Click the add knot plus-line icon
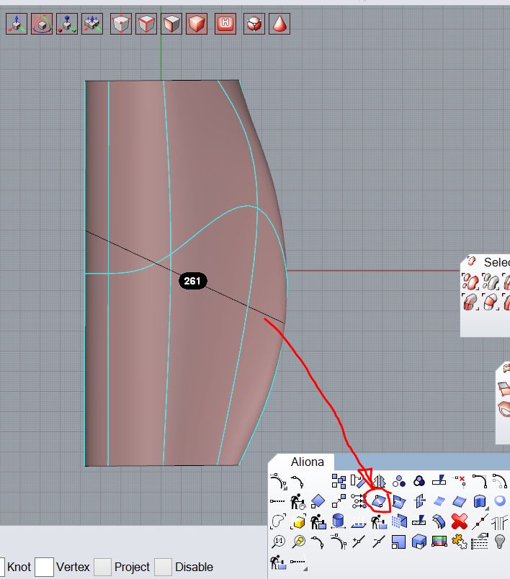The image size is (510, 579). (359, 542)
